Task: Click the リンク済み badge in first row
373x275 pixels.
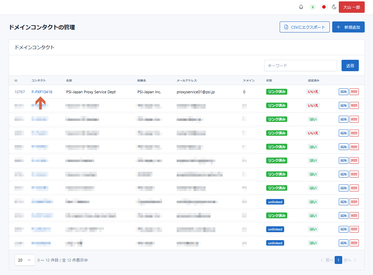Action: coord(277,92)
